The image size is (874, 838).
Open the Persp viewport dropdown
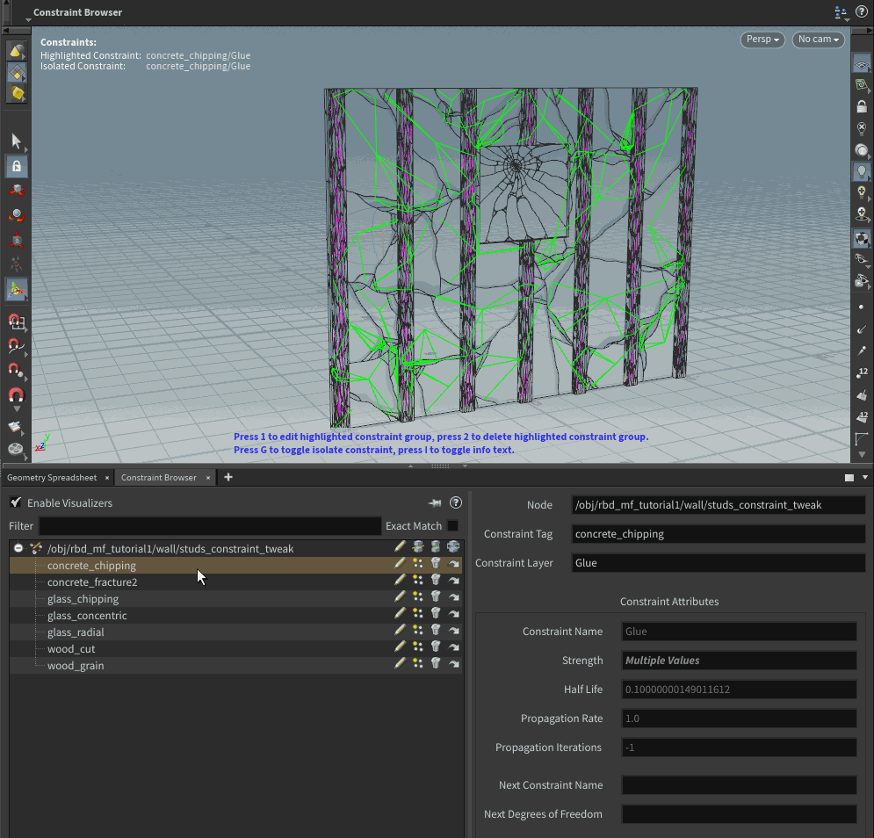point(762,40)
